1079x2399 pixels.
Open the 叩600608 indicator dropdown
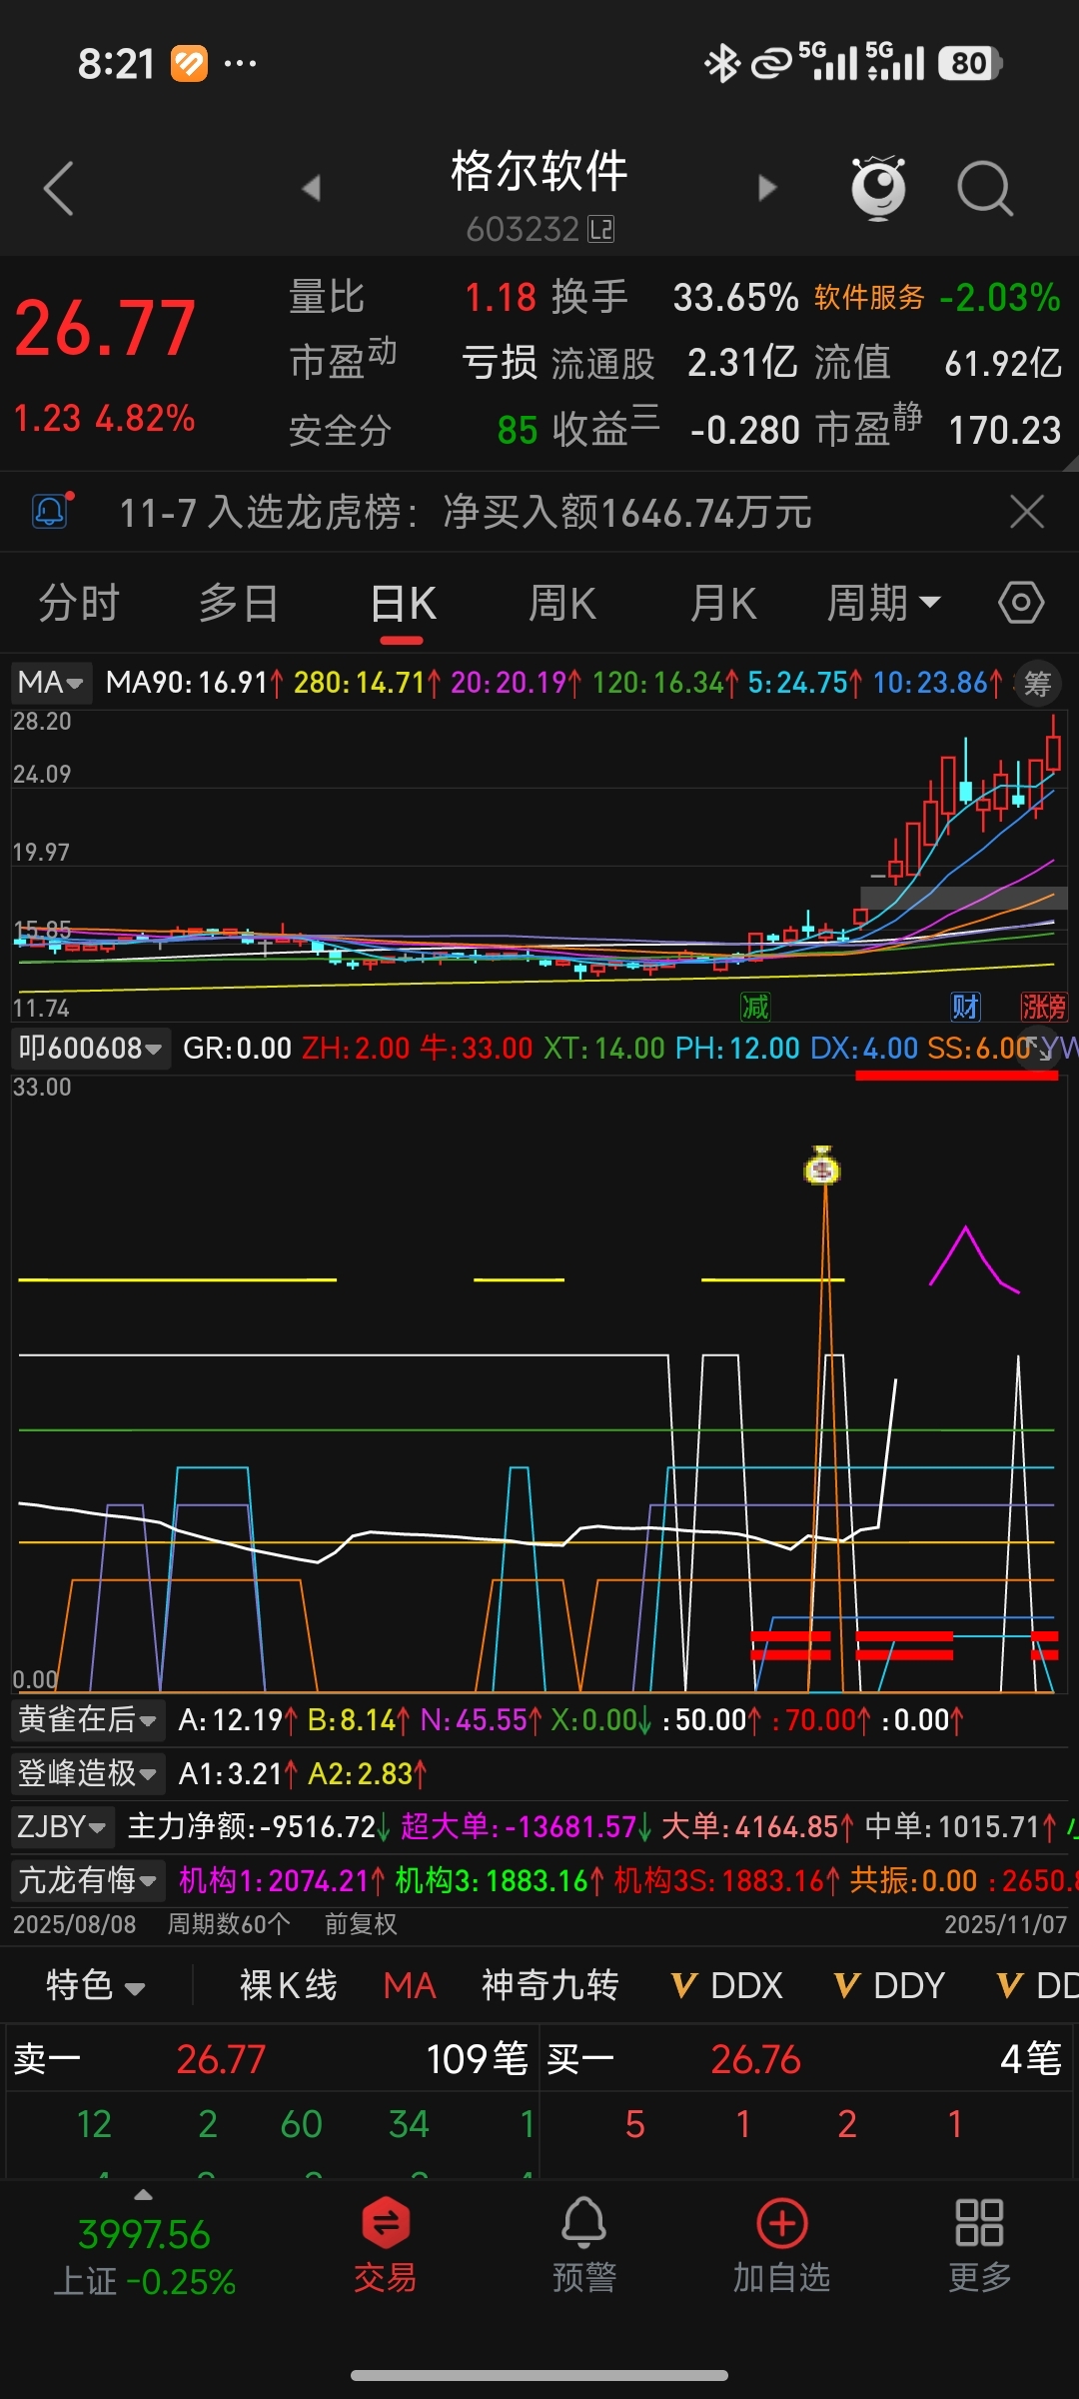(90, 1048)
